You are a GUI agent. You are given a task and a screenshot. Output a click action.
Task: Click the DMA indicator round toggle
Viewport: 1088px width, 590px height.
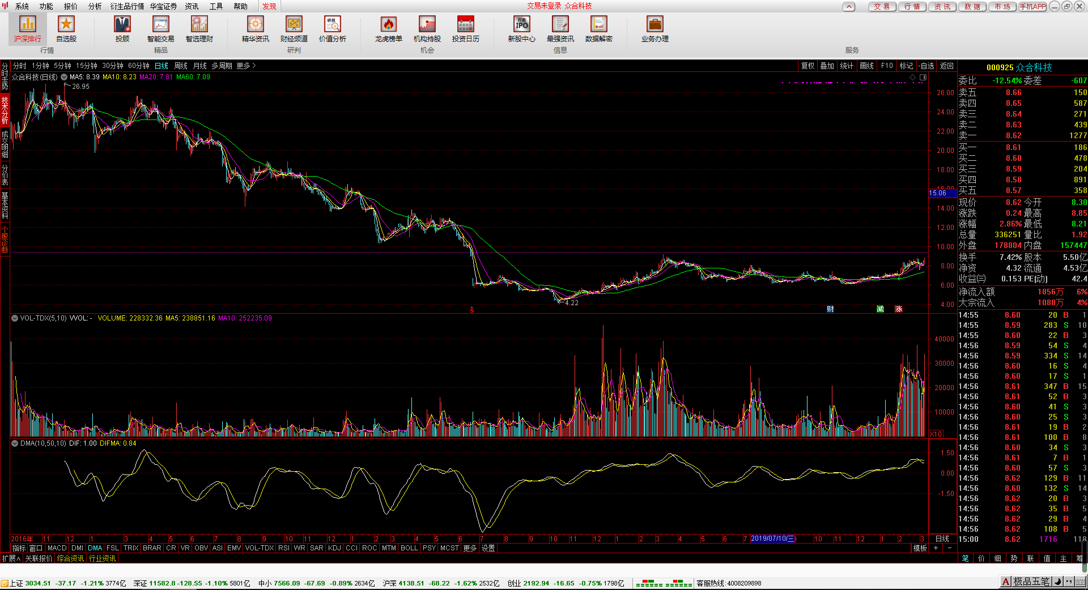15,443
